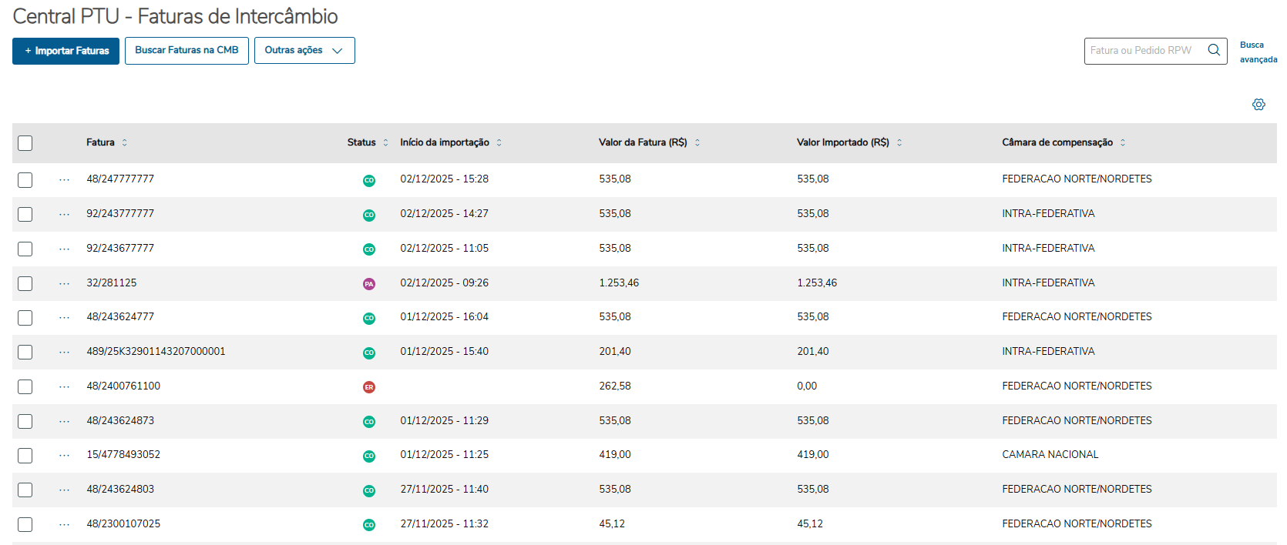The height and width of the screenshot is (545, 1287).
Task: Expand the Outras ações dropdown
Action: (304, 51)
